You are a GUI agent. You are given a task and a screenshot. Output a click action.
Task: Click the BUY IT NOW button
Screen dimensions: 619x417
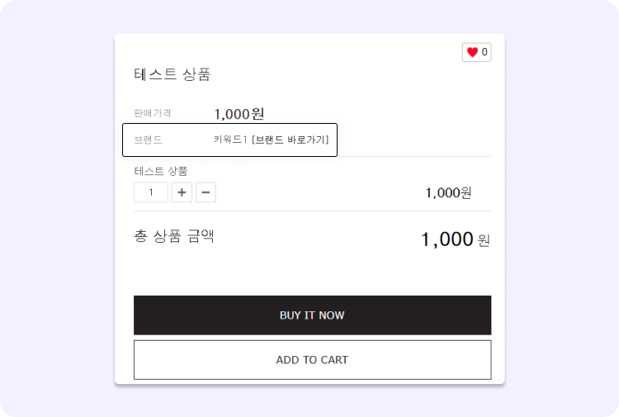pos(312,315)
